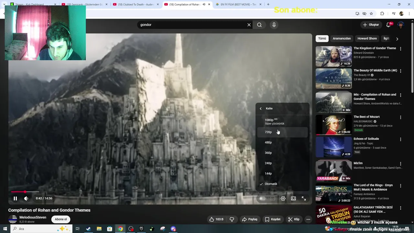
Task: Start voice search with microphone
Action: 274,25
